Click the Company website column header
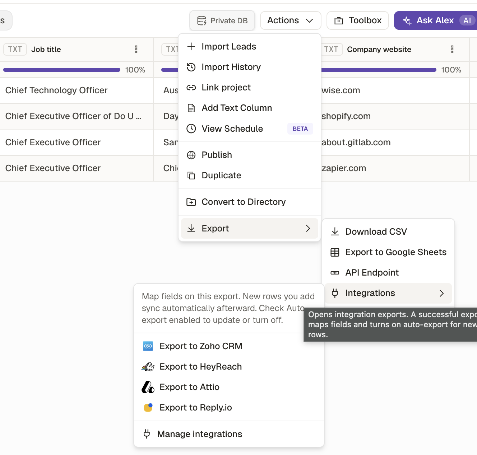The height and width of the screenshot is (455, 477). point(395,49)
